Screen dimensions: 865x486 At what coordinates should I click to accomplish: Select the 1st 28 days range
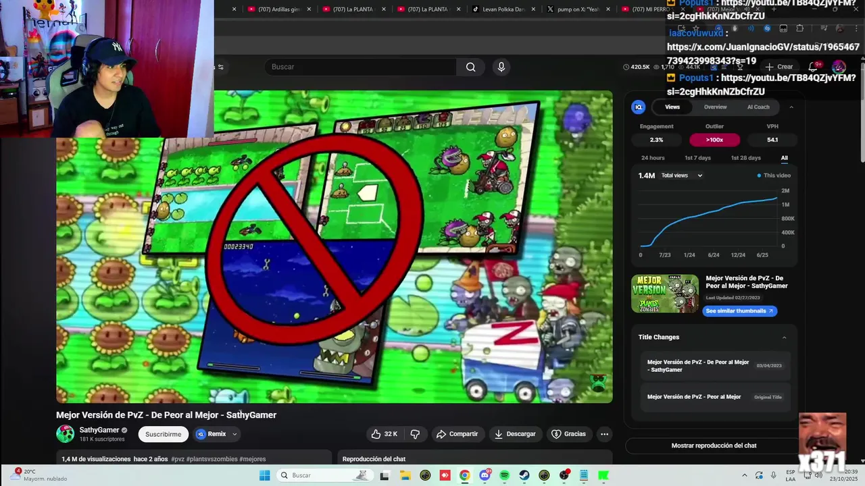click(x=745, y=158)
